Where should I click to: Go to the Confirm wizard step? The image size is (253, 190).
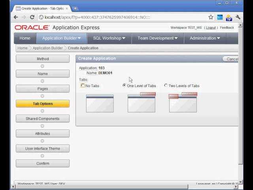[43, 163]
